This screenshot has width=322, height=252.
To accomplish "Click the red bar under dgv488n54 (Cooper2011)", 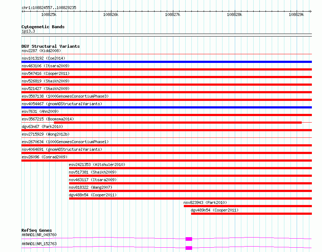I will pos(191,198).
